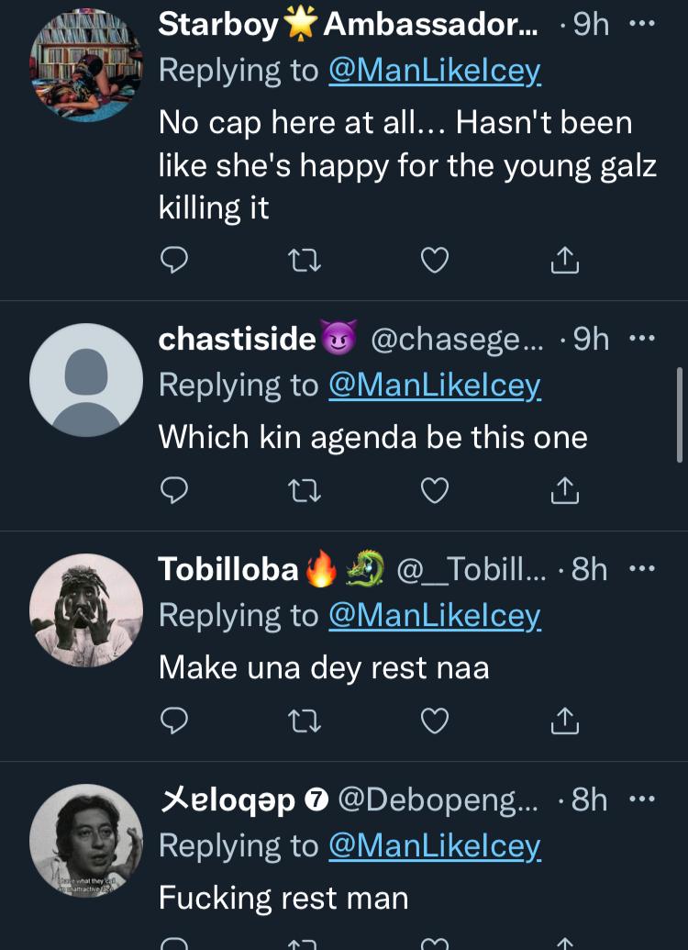Open more options on Tobilloba's tweet
The width and height of the screenshot is (688, 950).
[x=642, y=569]
